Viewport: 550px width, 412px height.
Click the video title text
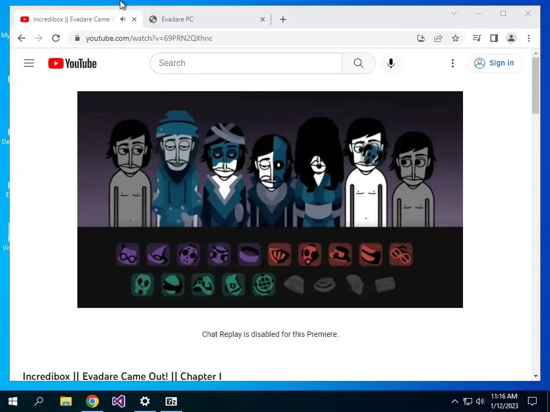pyautogui.click(x=122, y=376)
